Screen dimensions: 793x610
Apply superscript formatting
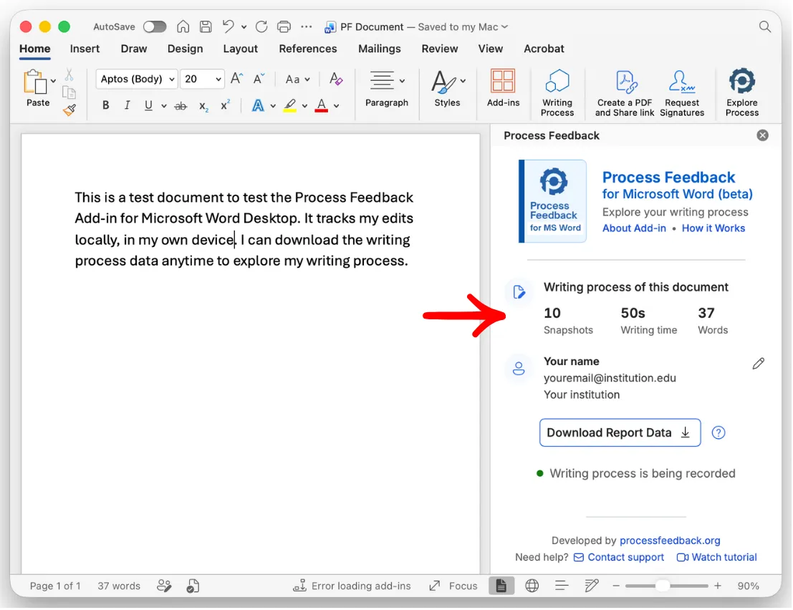point(225,105)
